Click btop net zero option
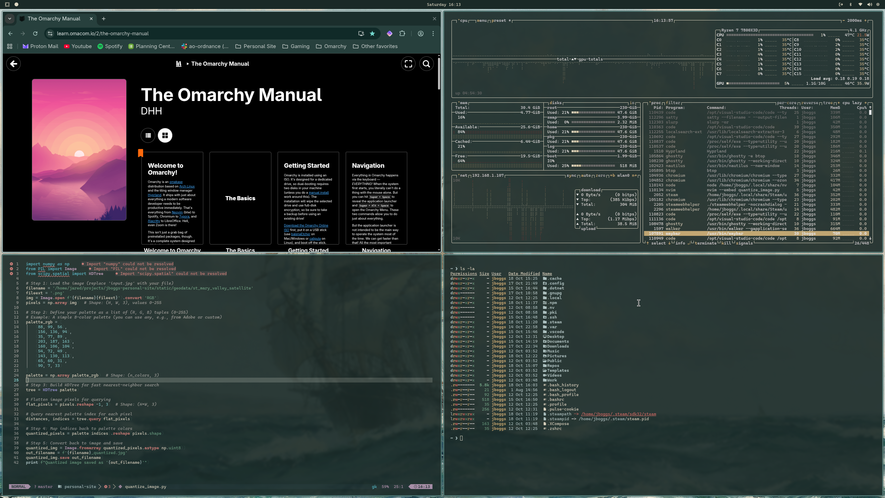Screen dimensions: 885x498 600,176
